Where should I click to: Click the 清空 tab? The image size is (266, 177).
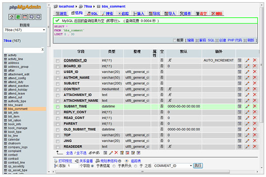[201, 14]
